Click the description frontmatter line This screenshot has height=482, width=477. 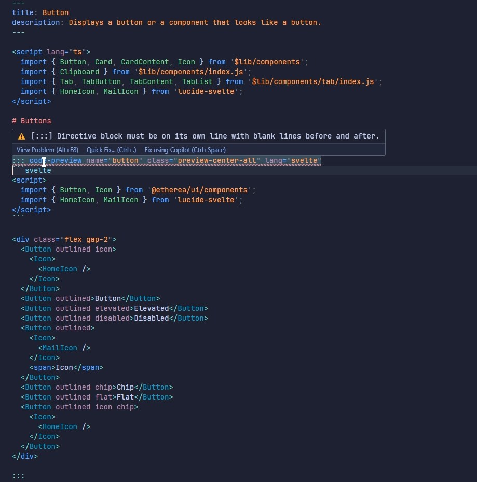[167, 22]
